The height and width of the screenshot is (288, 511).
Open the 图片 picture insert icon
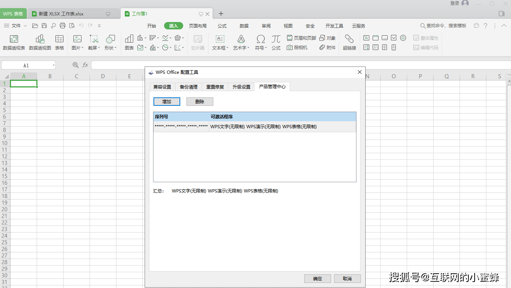pos(77,43)
